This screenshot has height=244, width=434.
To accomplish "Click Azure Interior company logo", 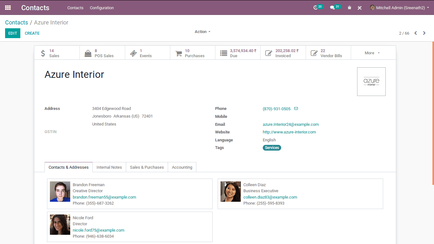I will (x=371, y=82).
